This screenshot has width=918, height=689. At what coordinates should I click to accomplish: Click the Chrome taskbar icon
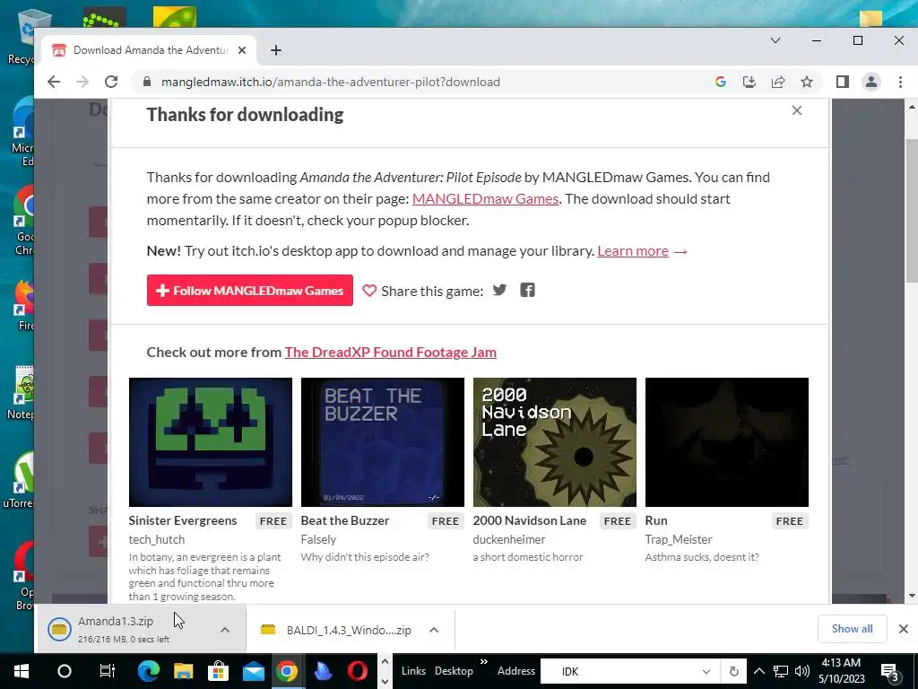pyautogui.click(x=287, y=671)
